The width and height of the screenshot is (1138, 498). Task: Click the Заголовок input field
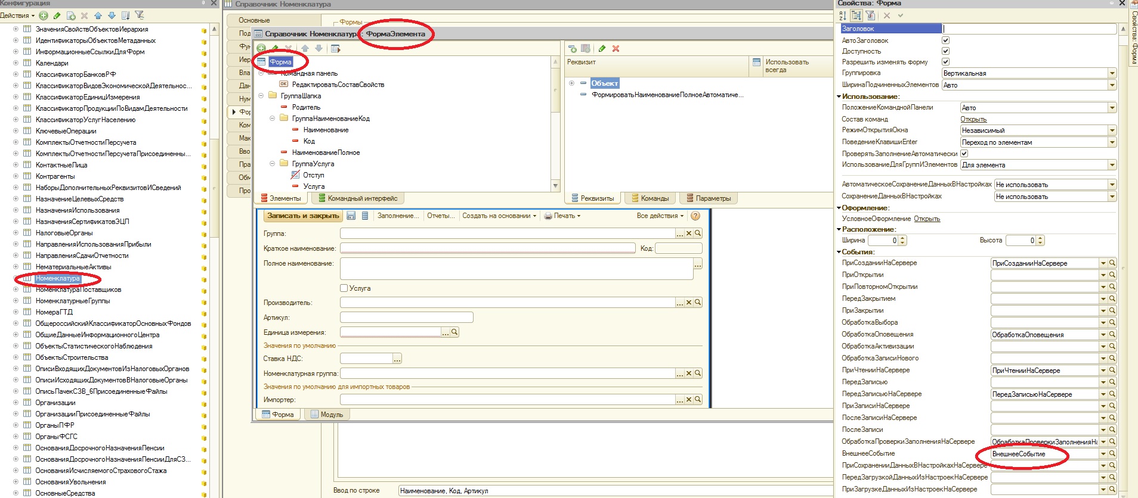pos(1029,29)
